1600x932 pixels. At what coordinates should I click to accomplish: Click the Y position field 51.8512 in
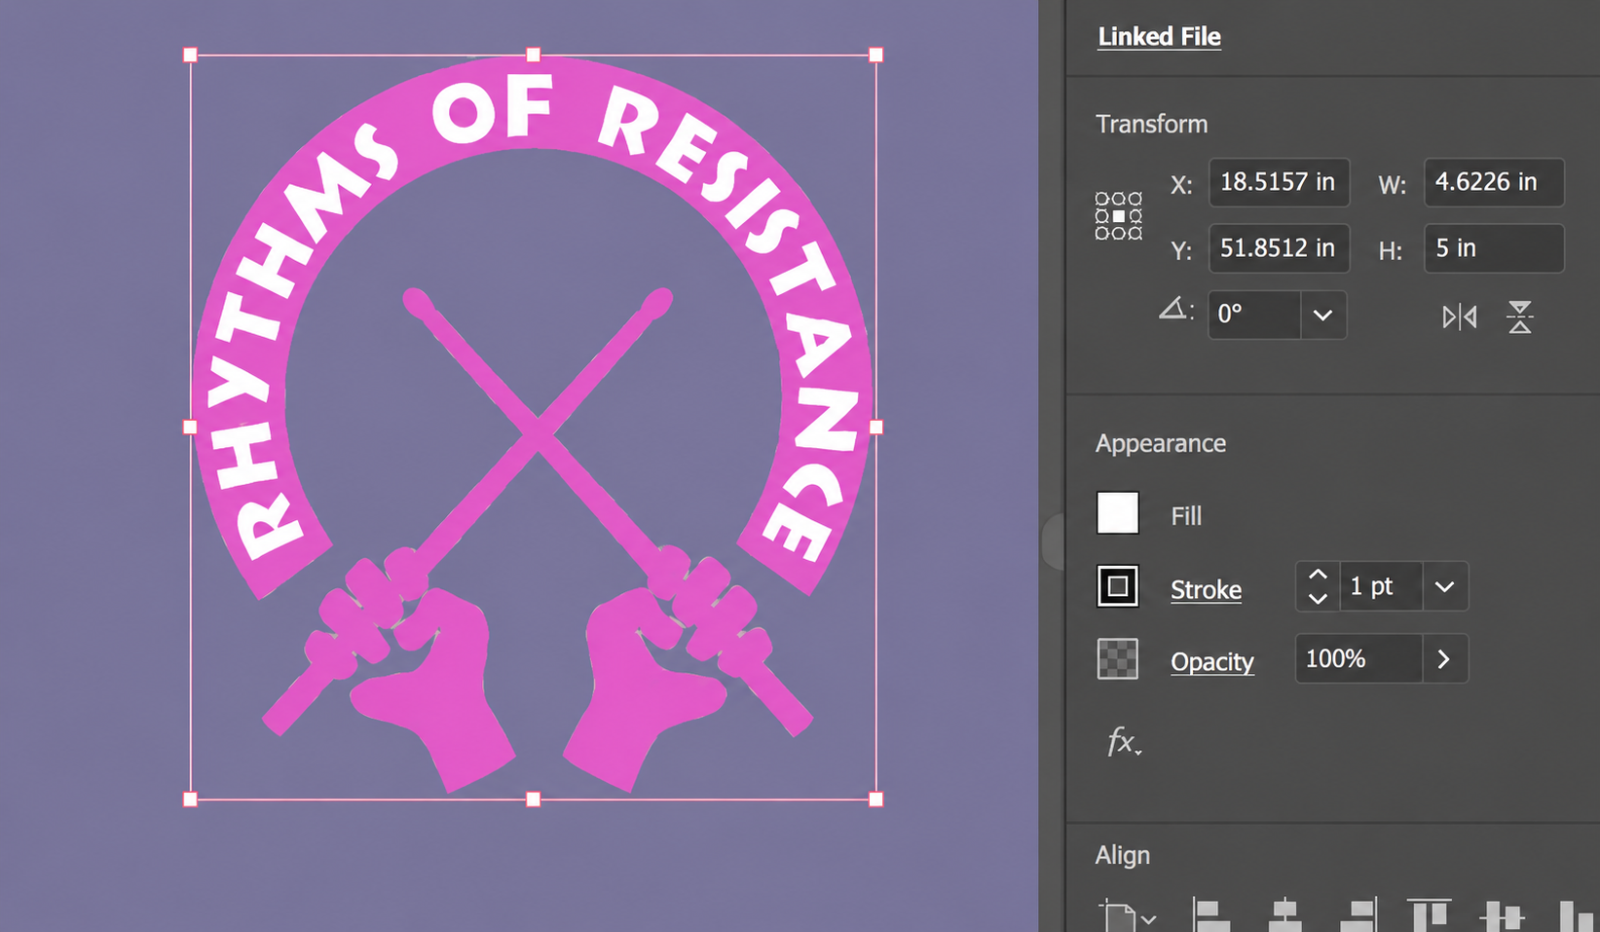coord(1279,248)
